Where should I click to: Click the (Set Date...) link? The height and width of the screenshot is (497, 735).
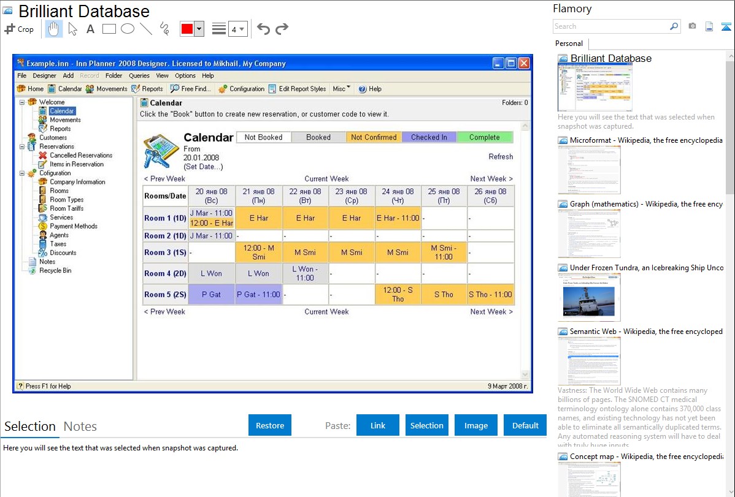[204, 167]
